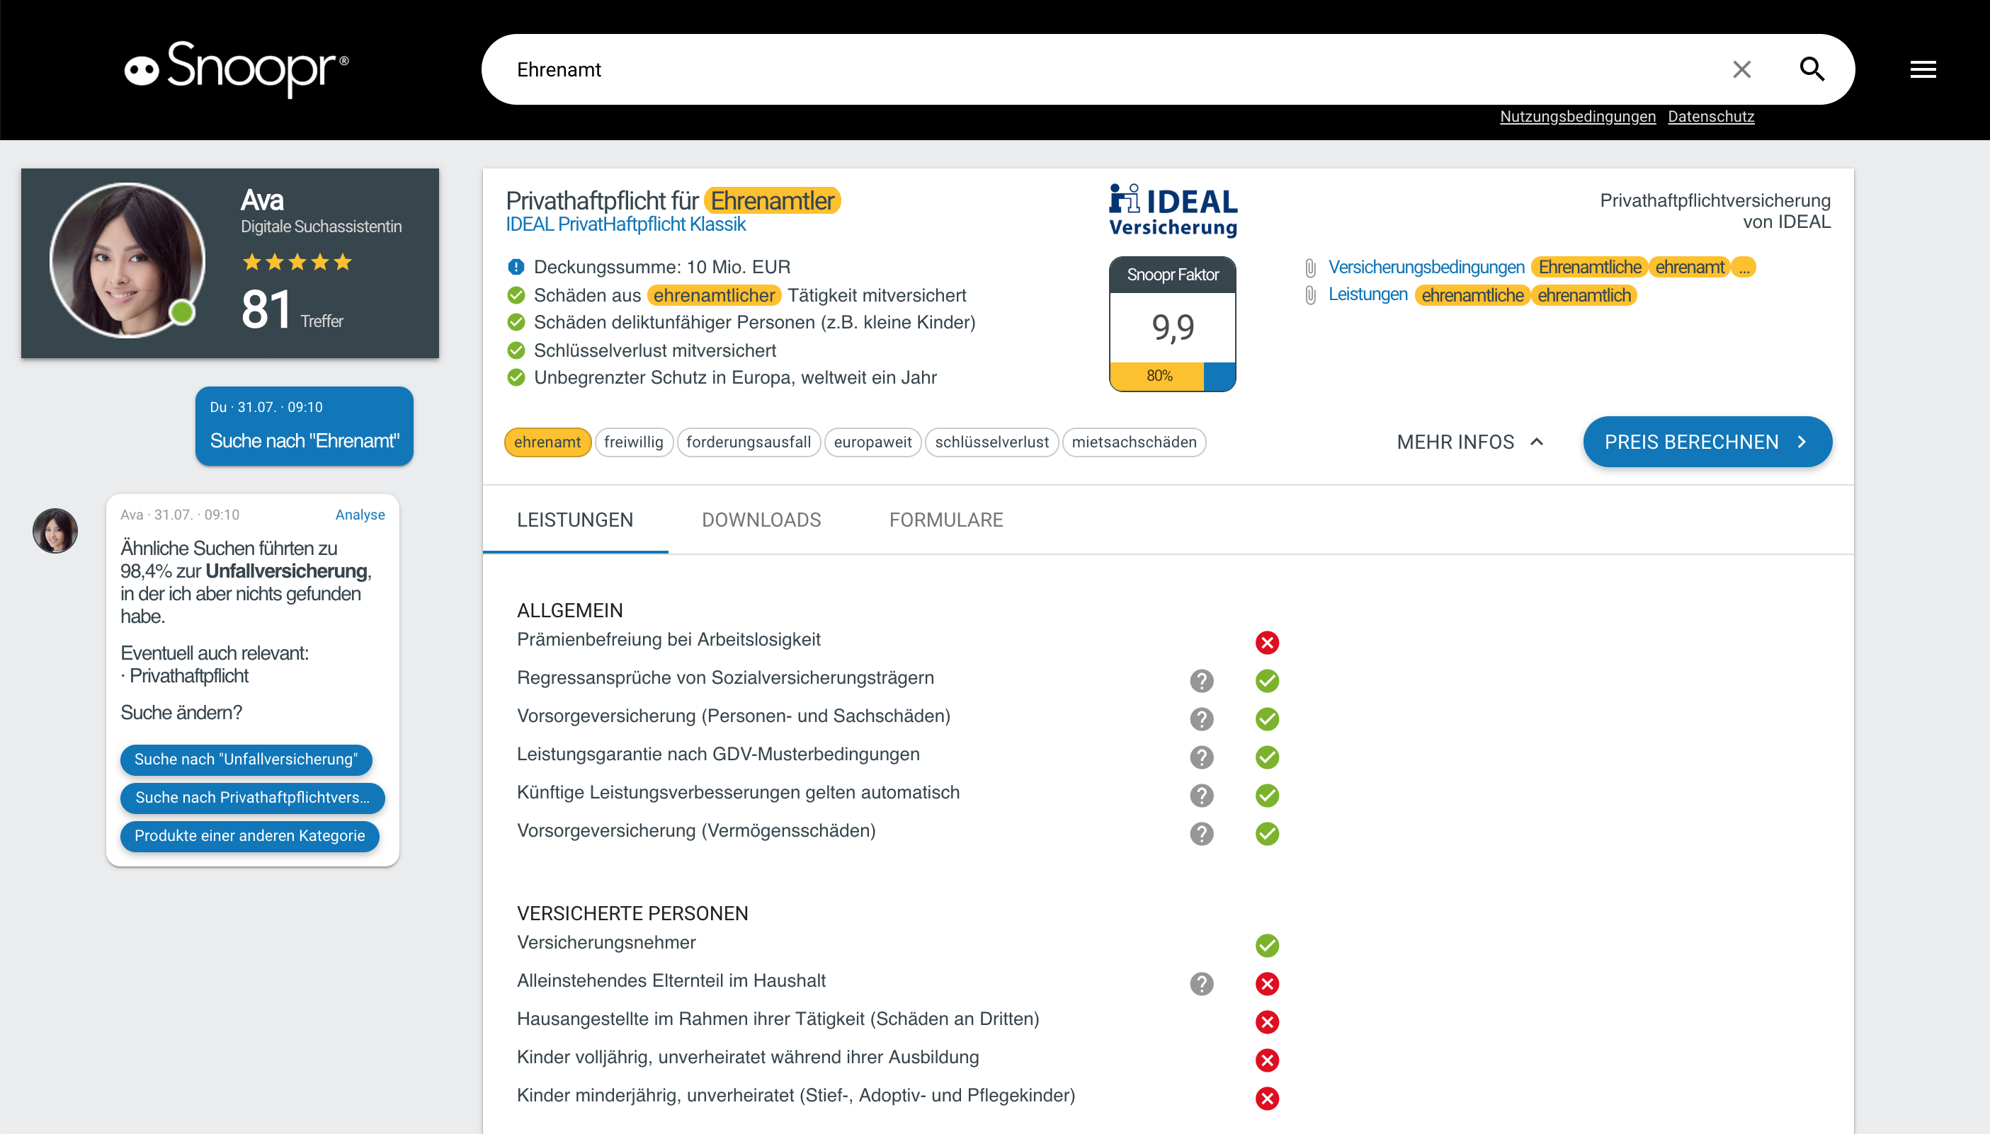Click help icon for Vorsorgeversicherung (Personen- und Sachschäden)
This screenshot has width=1990, height=1134.
pos(1200,719)
